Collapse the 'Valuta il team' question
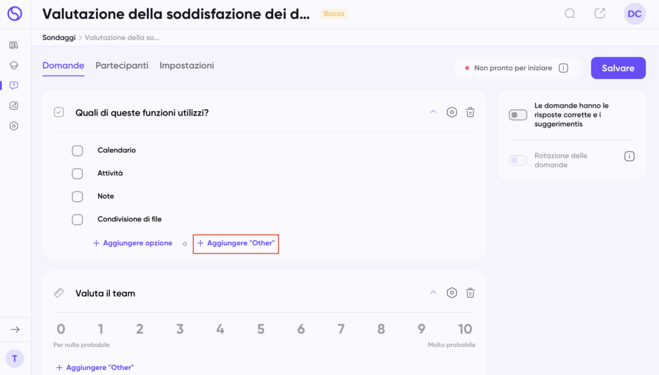The height and width of the screenshot is (375, 659). 433,293
